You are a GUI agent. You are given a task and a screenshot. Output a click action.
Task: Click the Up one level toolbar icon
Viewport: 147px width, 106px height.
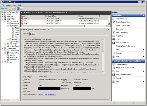coord(10,9)
